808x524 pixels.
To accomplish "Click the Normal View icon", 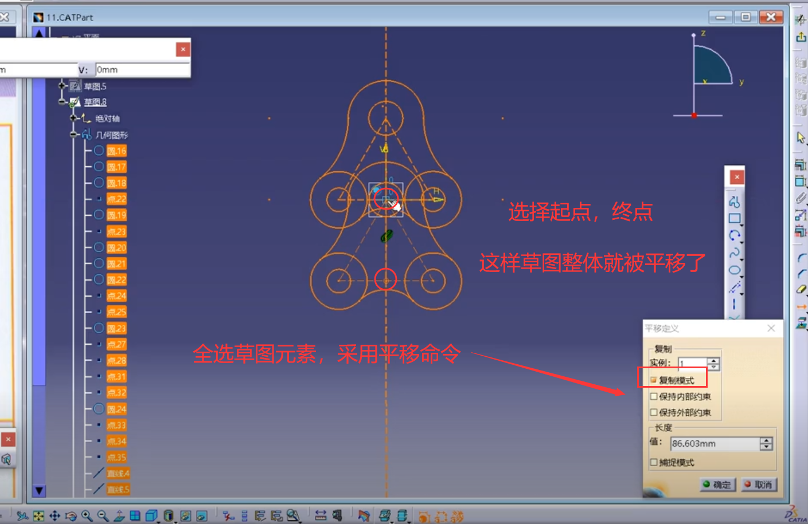I will pyautogui.click(x=119, y=516).
